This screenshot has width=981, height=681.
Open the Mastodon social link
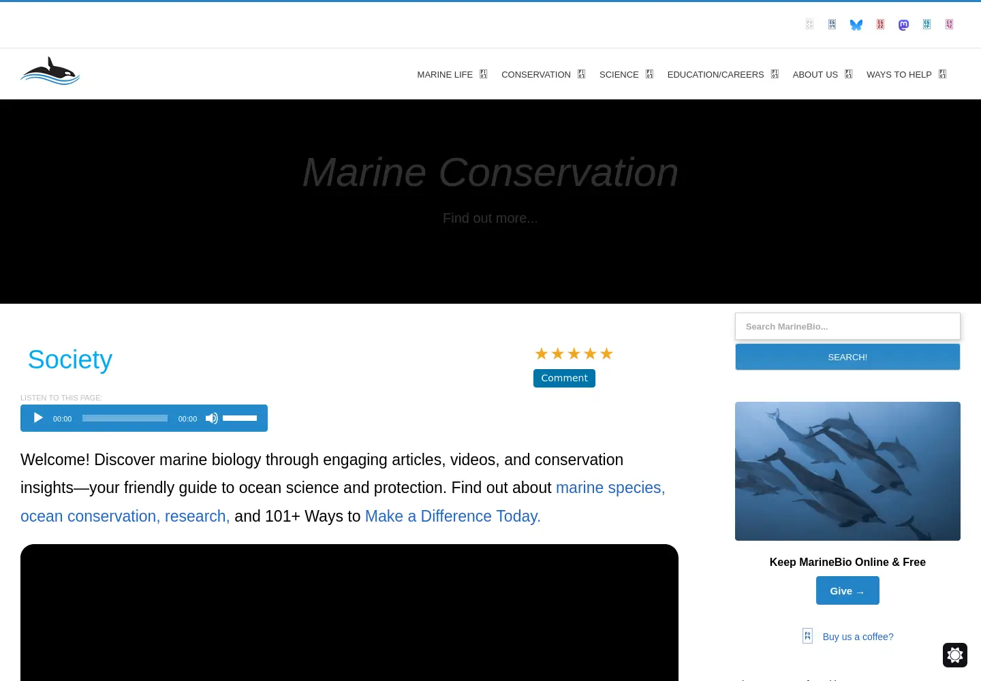[x=903, y=25]
